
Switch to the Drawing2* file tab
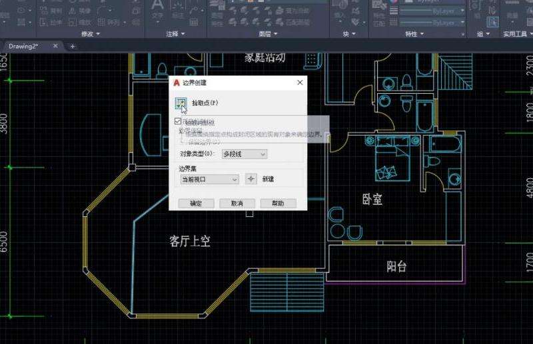click(23, 47)
